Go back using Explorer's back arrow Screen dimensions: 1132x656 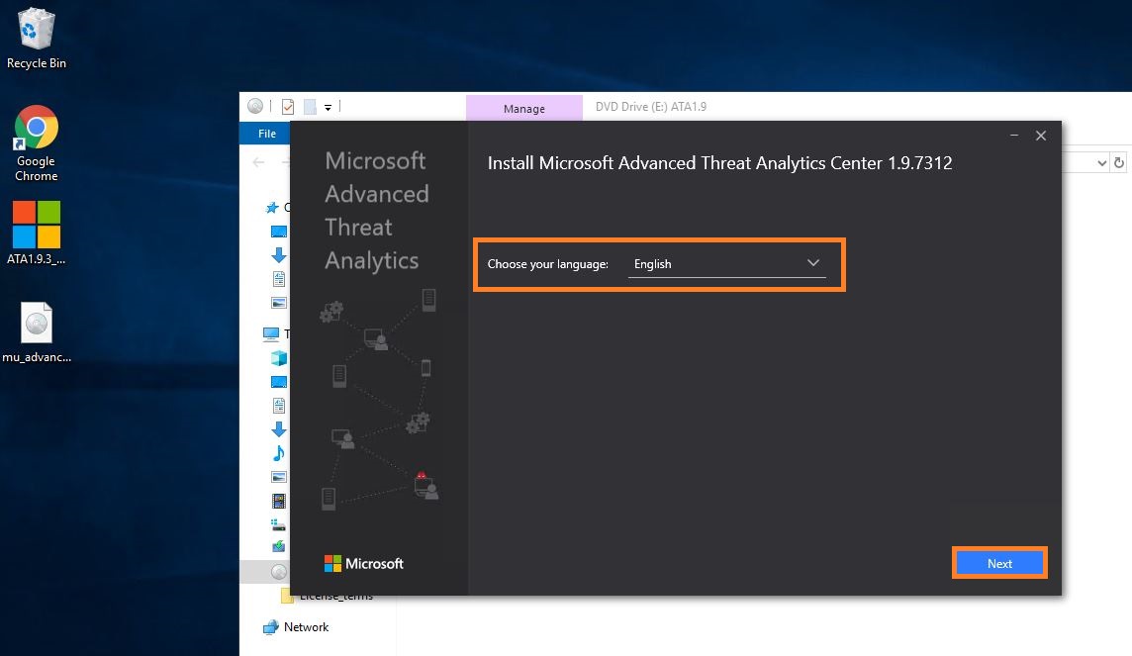(x=258, y=162)
